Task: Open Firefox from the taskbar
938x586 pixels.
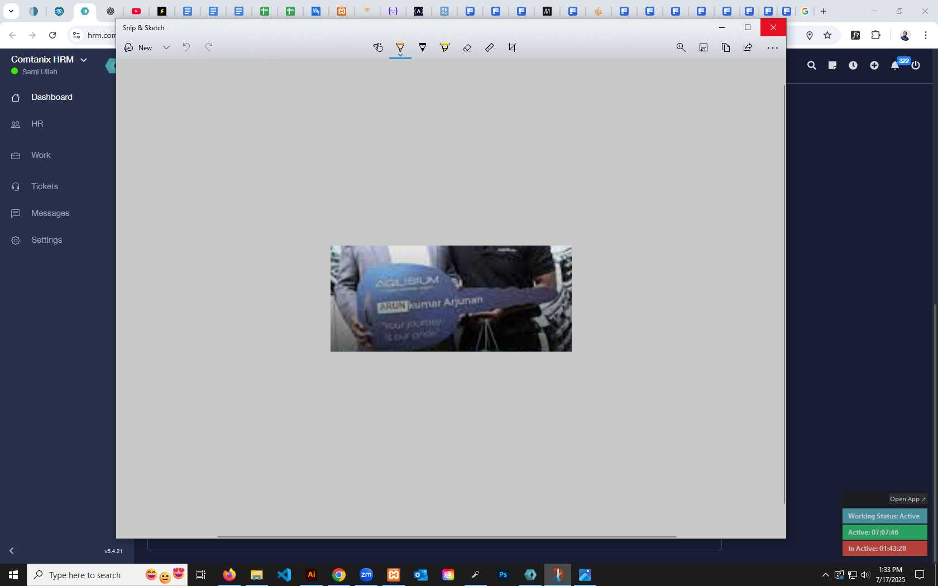Action: 229,575
